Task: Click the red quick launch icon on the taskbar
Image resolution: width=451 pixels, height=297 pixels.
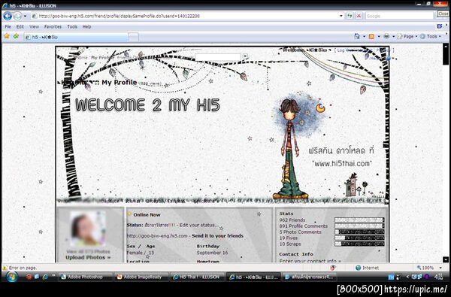Action: (x=29, y=277)
